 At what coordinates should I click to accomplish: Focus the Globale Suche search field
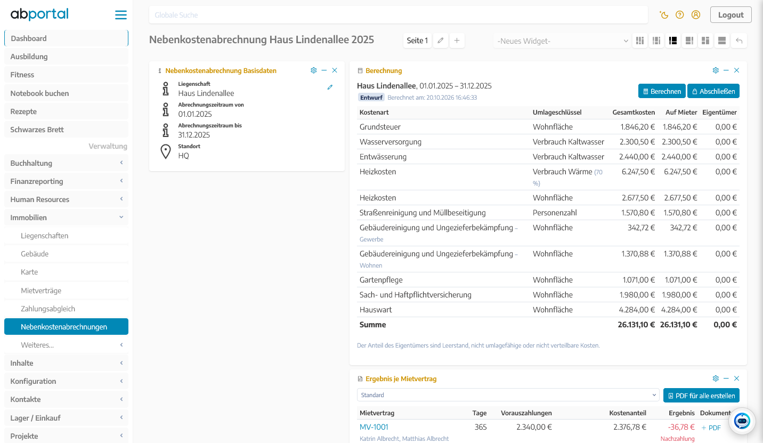coord(399,15)
